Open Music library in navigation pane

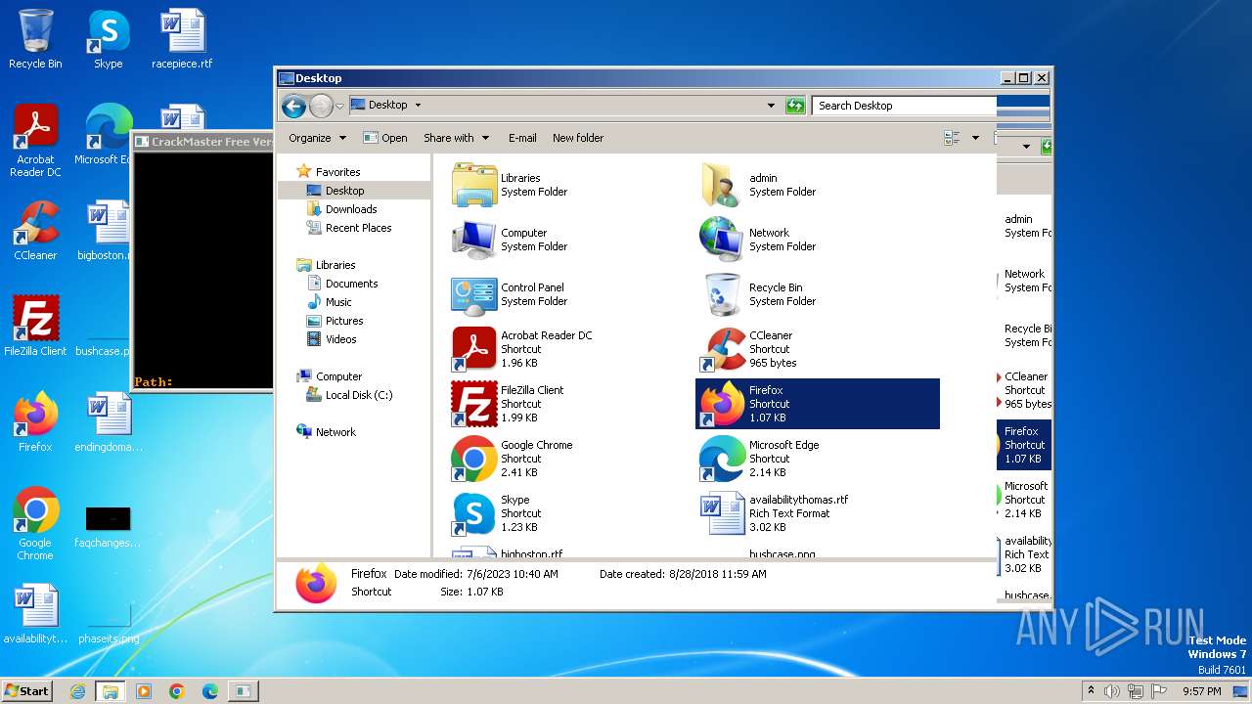click(330, 302)
